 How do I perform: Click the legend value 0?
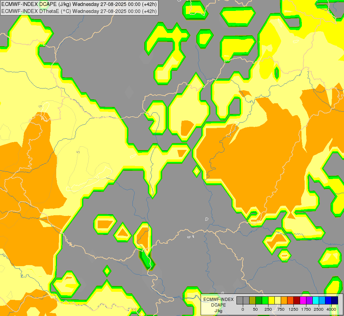pos(243,309)
